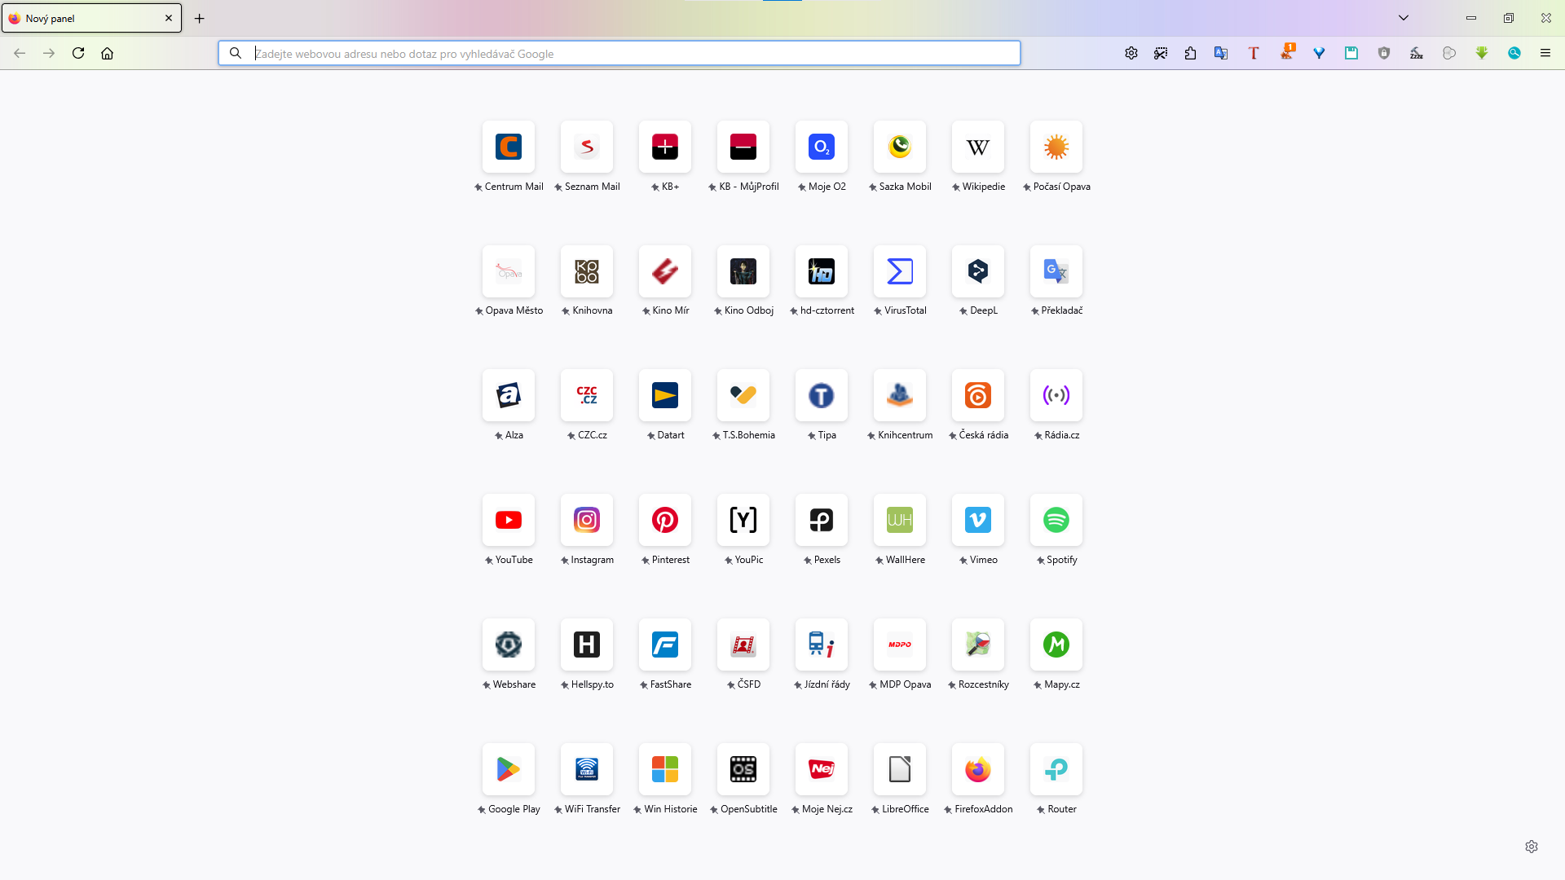Open the WiFi Transfer tile

click(x=587, y=770)
